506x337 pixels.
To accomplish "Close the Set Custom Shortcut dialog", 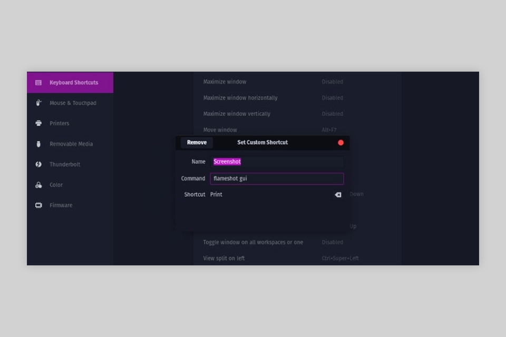I will click(340, 143).
